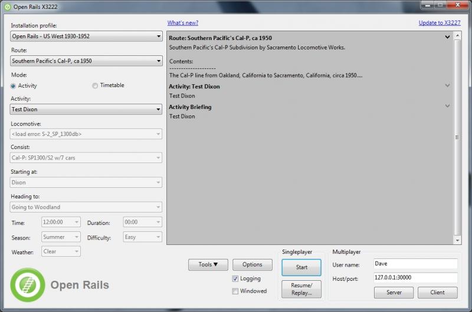The height and width of the screenshot is (312, 472).
Task: Open the Tools menu button
Action: (x=208, y=264)
